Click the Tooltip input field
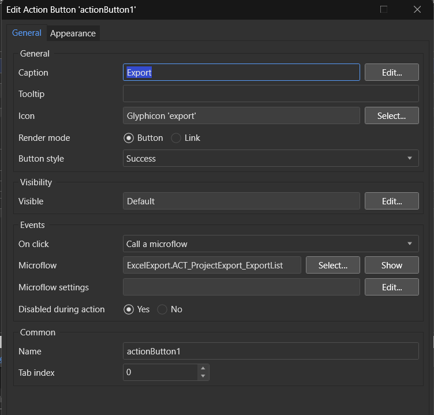This screenshot has height=415, width=434. (x=271, y=94)
